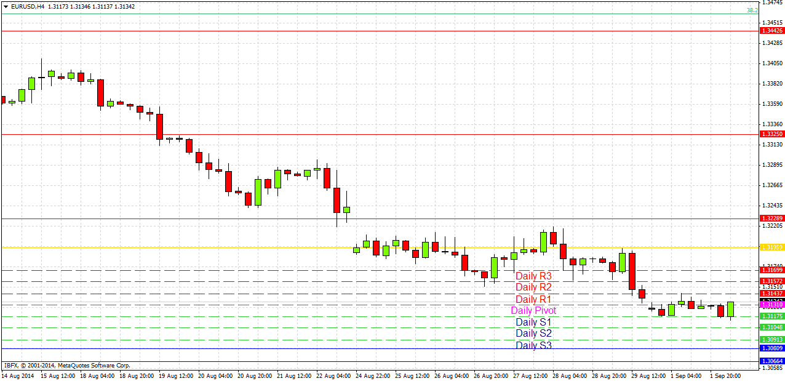
Task: Open the EURUSD,H4 symbol dropdown triangle
Action: point(6,5)
